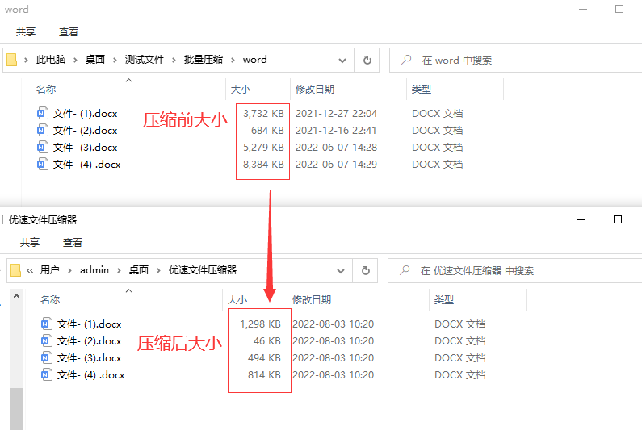Click search box 在 优速文件压缩器 中搜索

(x=514, y=270)
